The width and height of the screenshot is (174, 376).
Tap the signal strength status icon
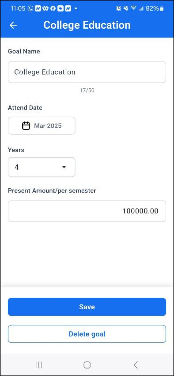tap(141, 9)
